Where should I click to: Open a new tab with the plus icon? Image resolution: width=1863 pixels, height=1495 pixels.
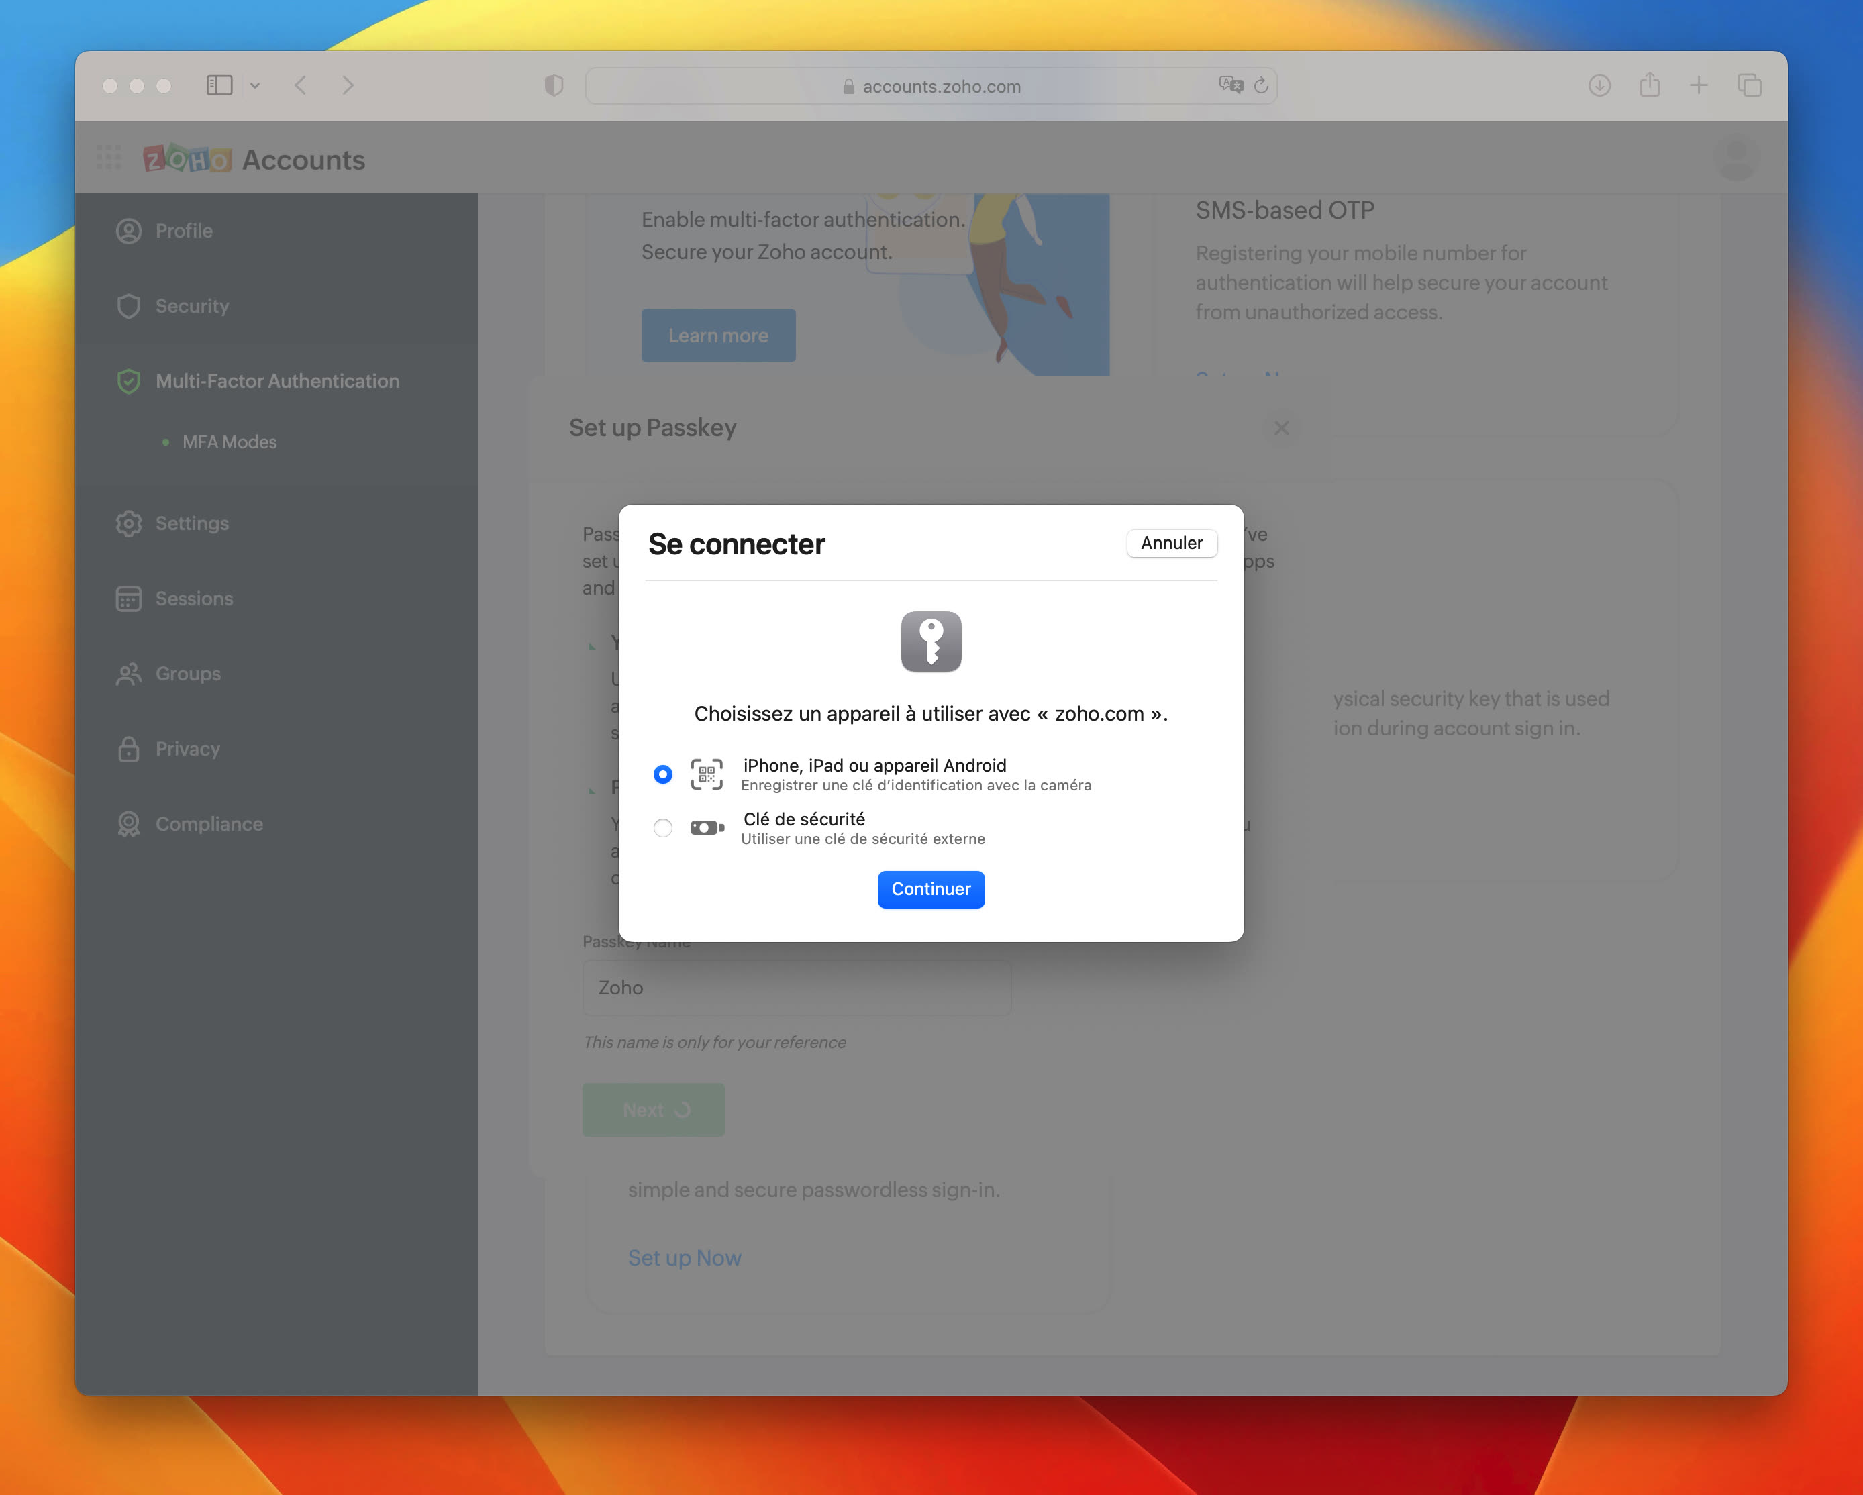tap(1699, 85)
